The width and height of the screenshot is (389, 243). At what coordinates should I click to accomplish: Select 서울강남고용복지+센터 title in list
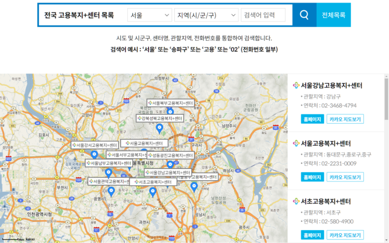tap(332, 85)
